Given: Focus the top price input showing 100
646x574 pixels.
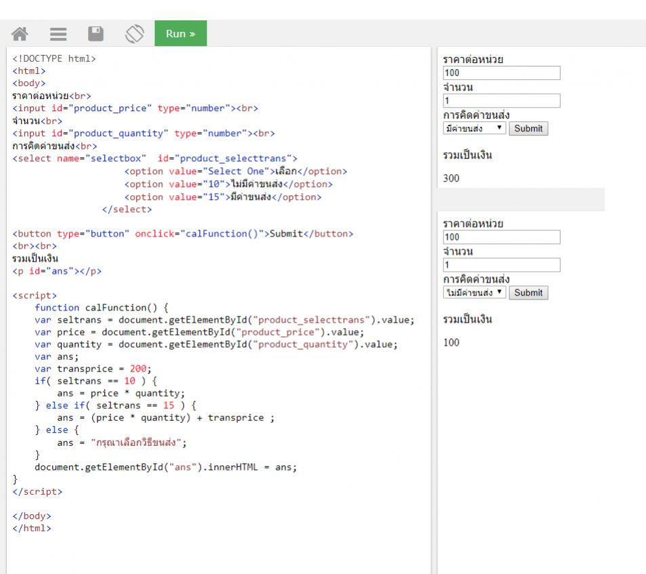Looking at the screenshot, I should (501, 73).
